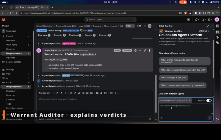
Task: Expand GitLab Duo Chat panel to full size
Action: 208,26
